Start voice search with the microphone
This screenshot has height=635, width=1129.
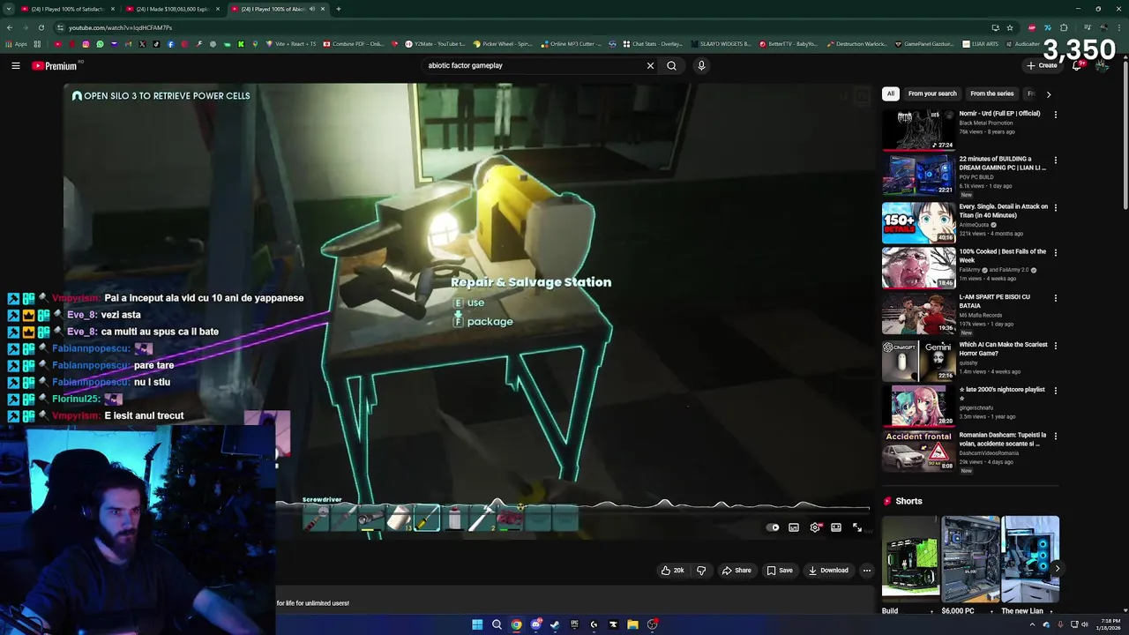pos(701,65)
